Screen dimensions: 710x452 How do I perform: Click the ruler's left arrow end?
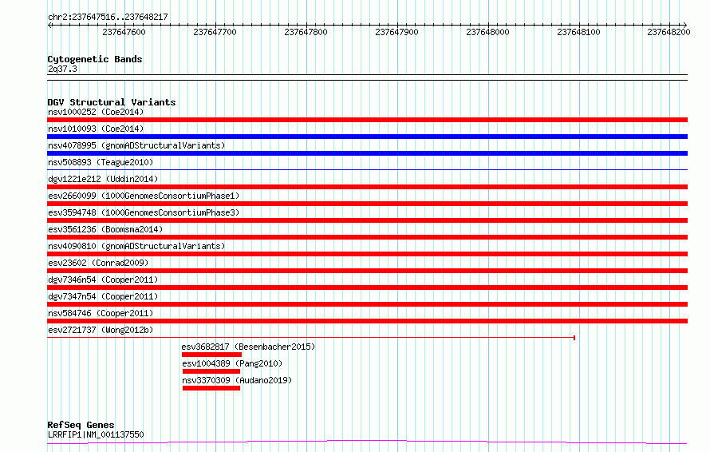pyautogui.click(x=49, y=26)
